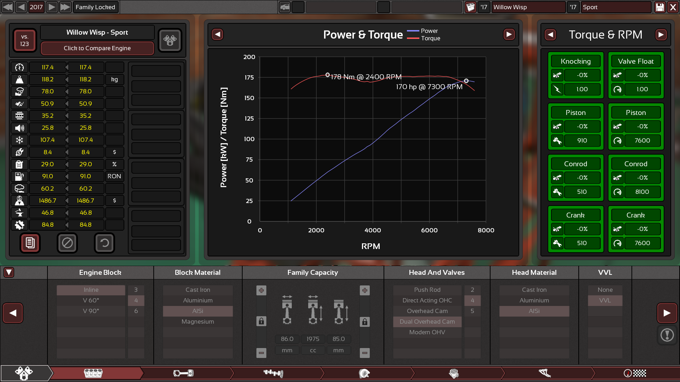The width and height of the screenshot is (680, 382).
Task: Toggle the stroke lock padlock
Action: tap(365, 322)
